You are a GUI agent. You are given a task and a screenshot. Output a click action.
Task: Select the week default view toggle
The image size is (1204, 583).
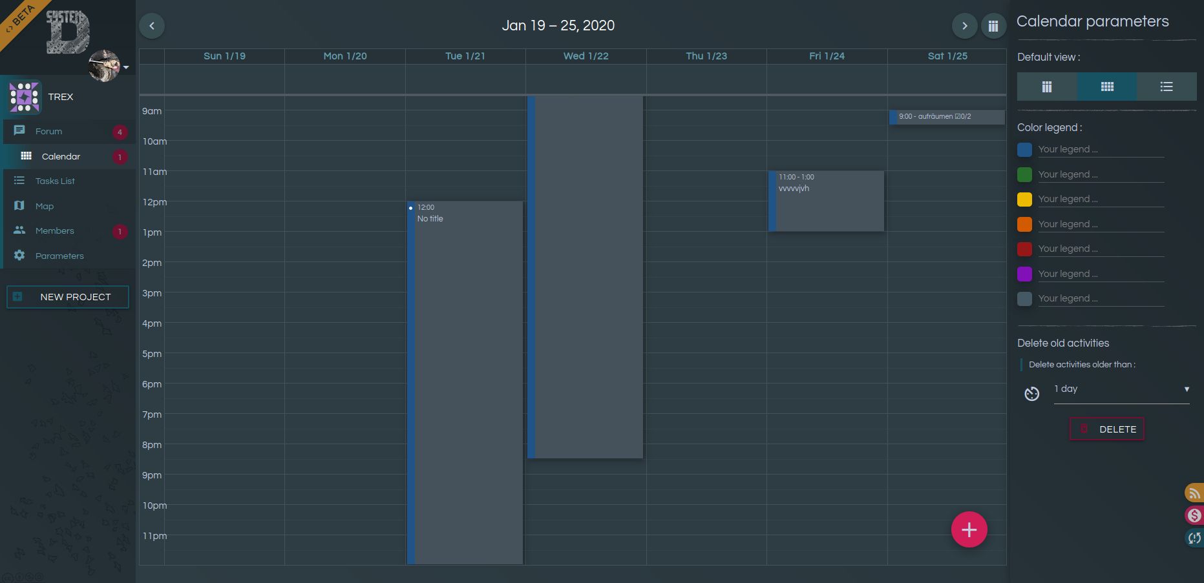coord(1046,87)
